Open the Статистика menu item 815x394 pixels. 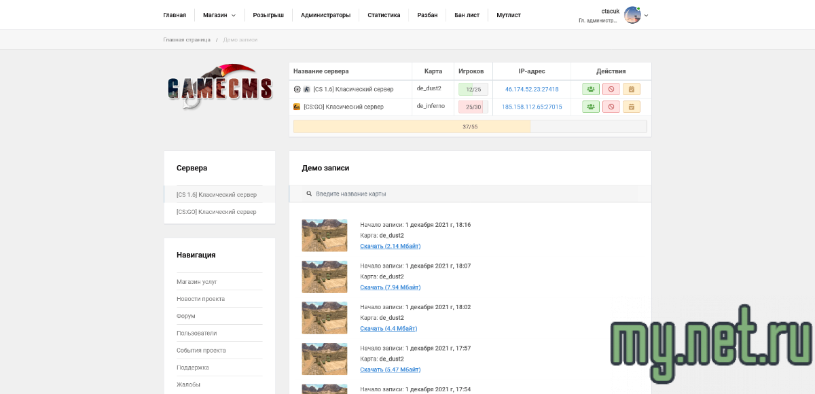pyautogui.click(x=384, y=15)
